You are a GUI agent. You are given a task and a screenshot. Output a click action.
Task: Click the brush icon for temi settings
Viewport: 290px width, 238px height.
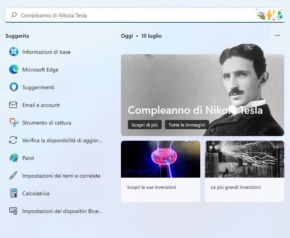[13, 175]
